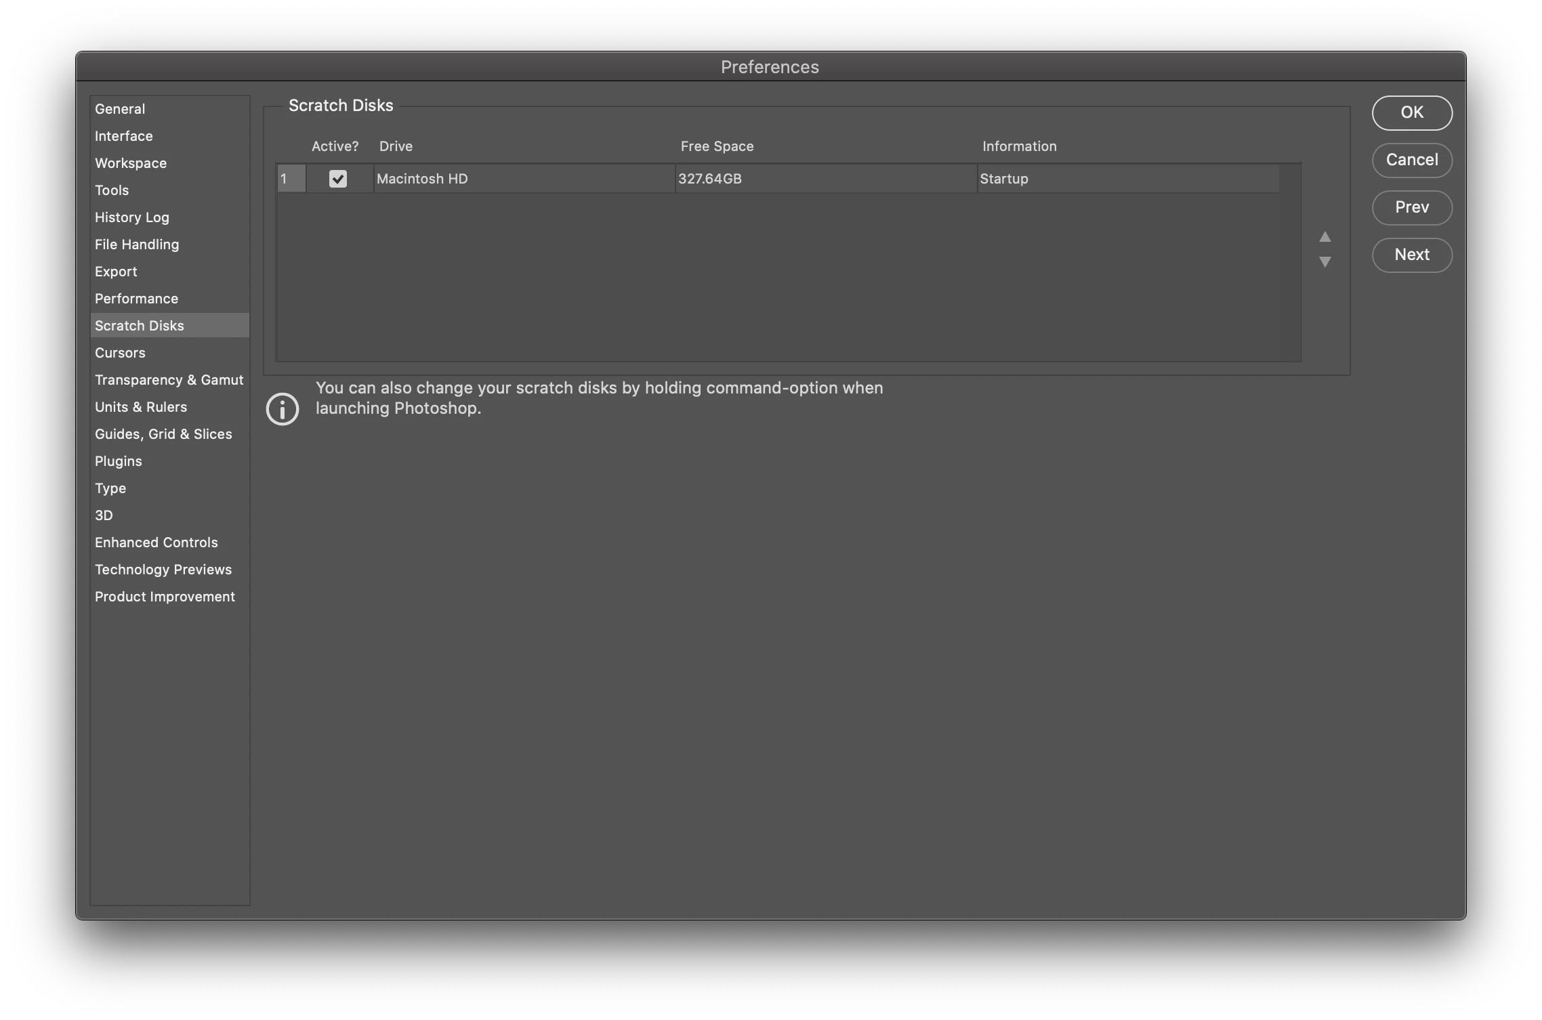Advance to next section with Next

[1411, 255]
